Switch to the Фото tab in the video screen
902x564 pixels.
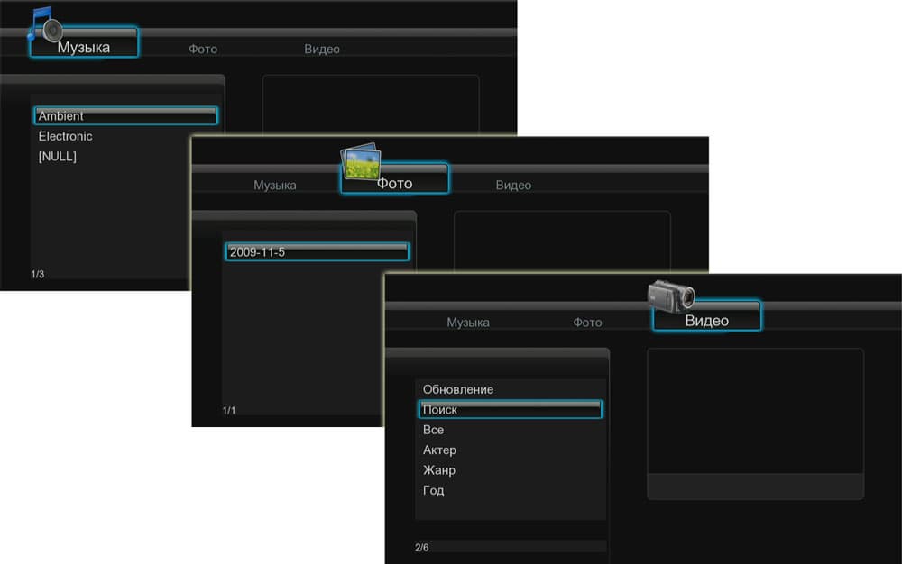tap(587, 323)
